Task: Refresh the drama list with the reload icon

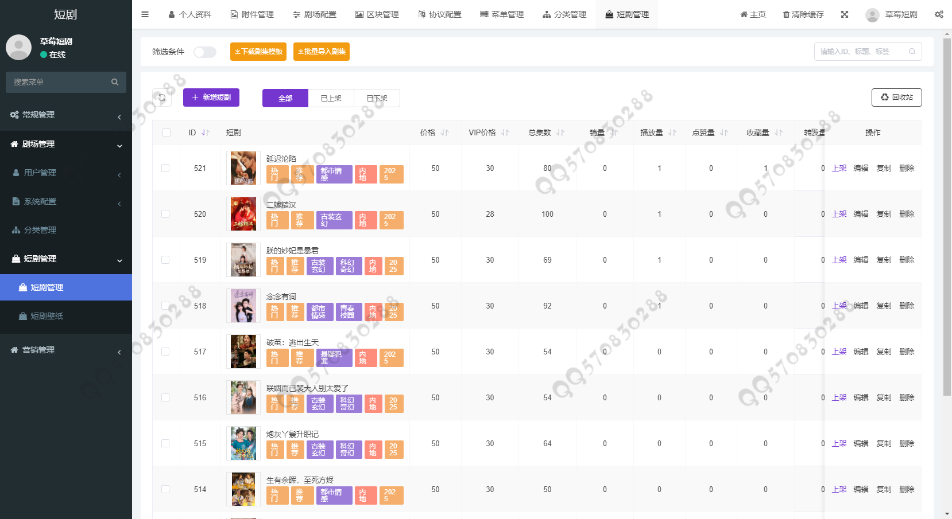Action: (x=162, y=97)
